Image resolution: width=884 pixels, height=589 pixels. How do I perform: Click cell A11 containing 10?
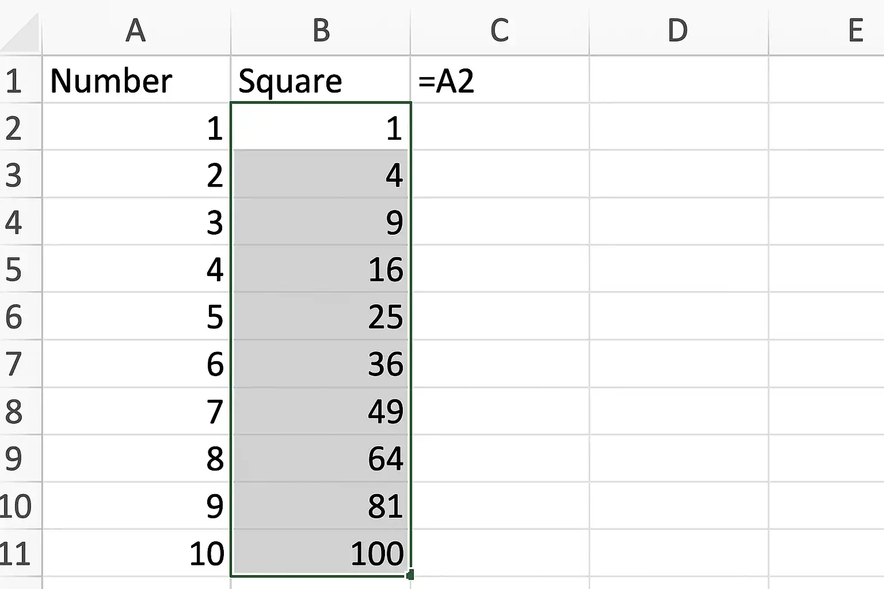tap(136, 553)
